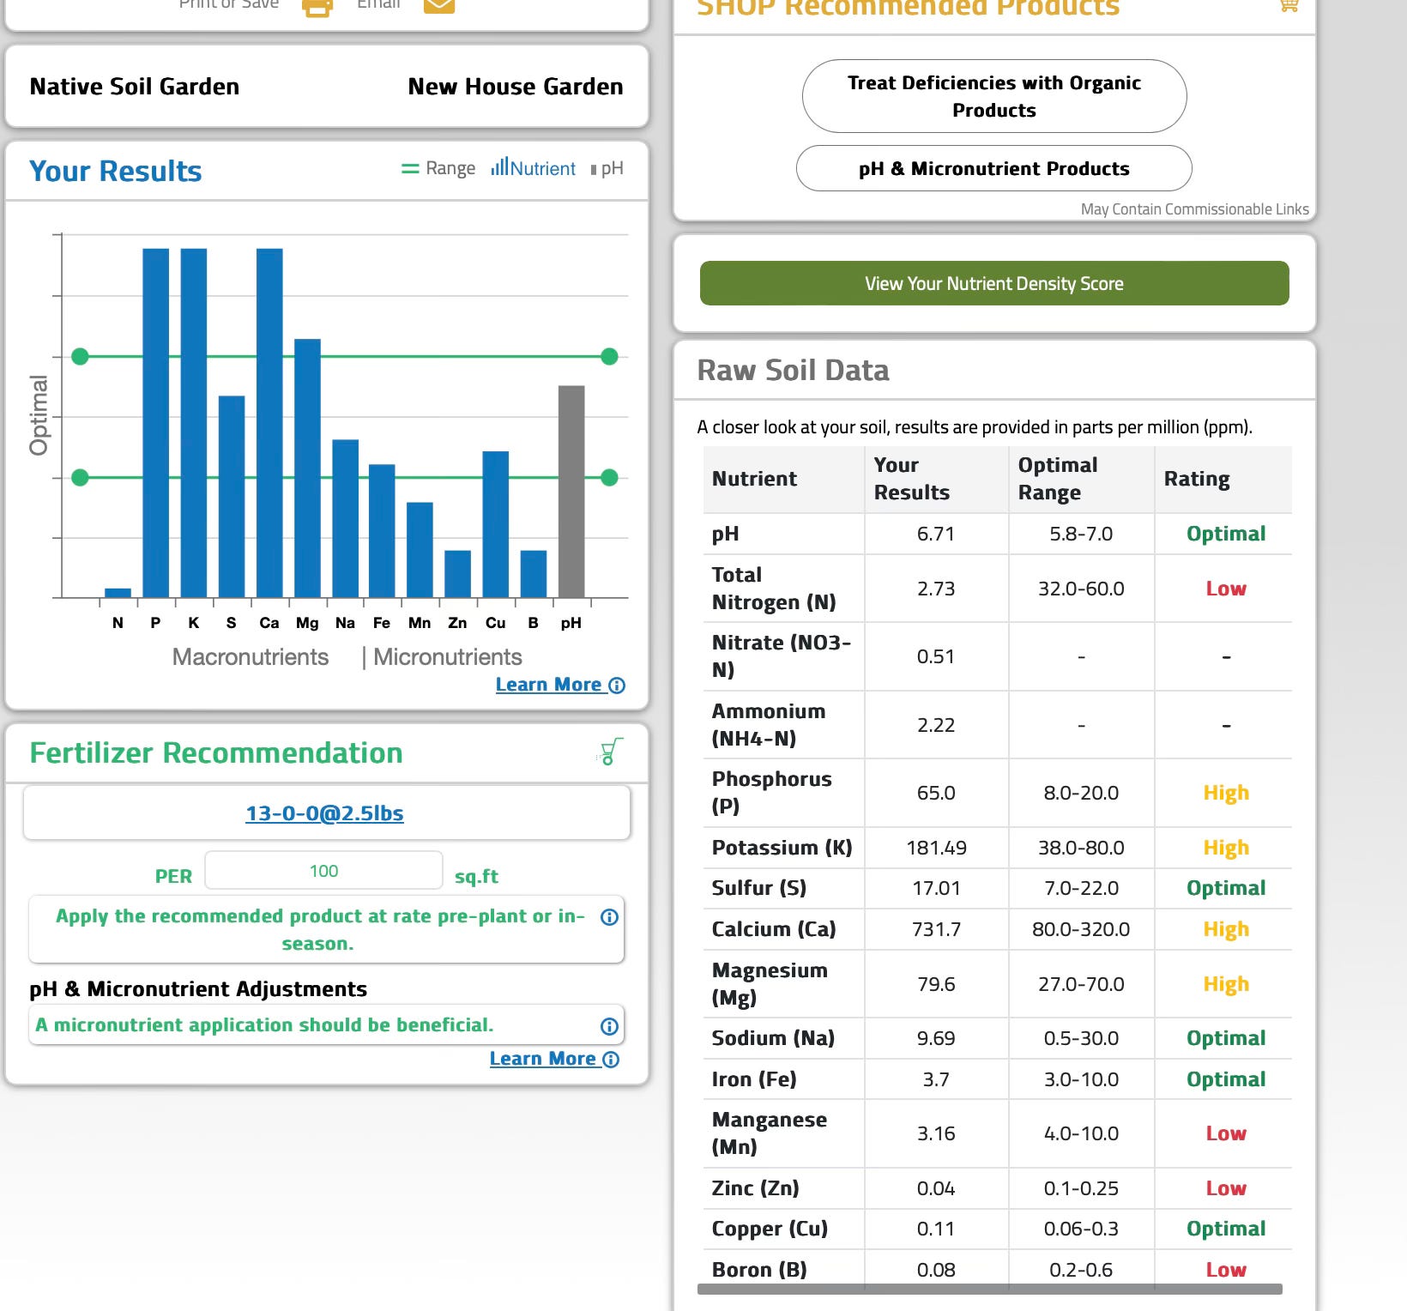Click the gray pH bar in chart

click(571, 492)
